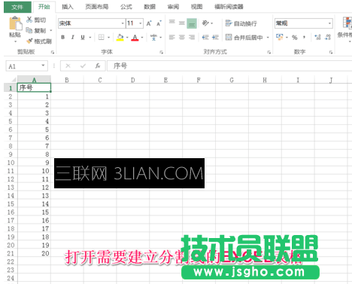Click the formula bar confirm checkmark
Screen dimensions: 352x284
point(83,66)
